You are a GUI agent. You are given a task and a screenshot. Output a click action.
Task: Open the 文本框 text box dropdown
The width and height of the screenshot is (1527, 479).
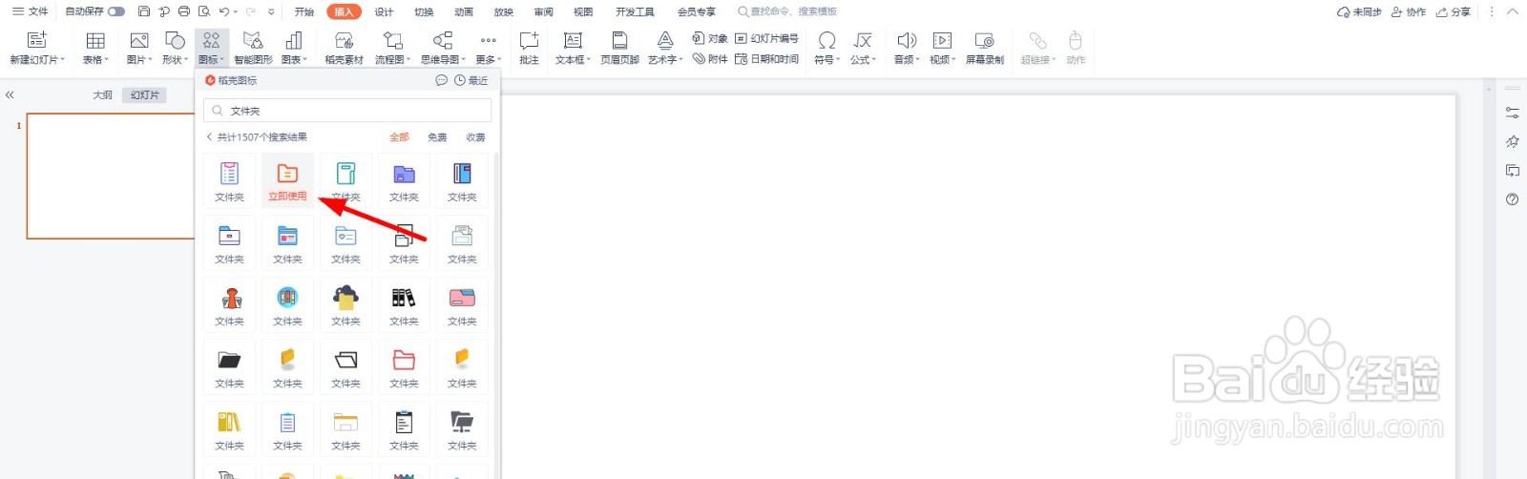click(573, 59)
